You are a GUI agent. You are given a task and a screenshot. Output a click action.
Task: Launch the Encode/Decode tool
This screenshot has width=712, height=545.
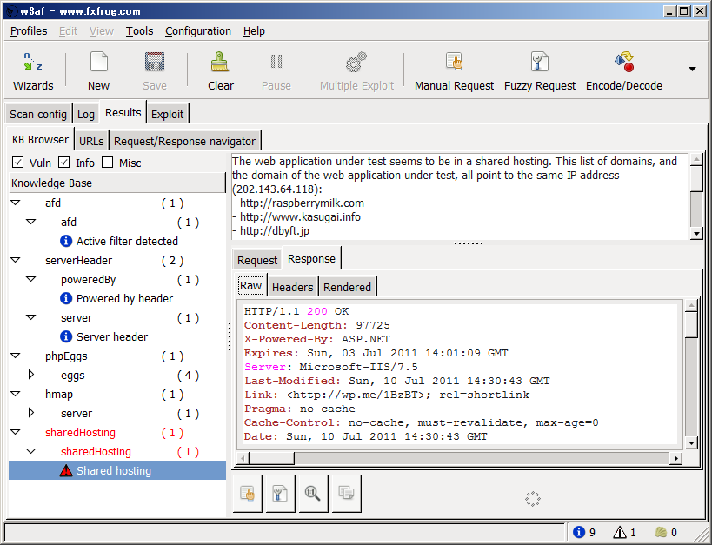click(x=623, y=63)
